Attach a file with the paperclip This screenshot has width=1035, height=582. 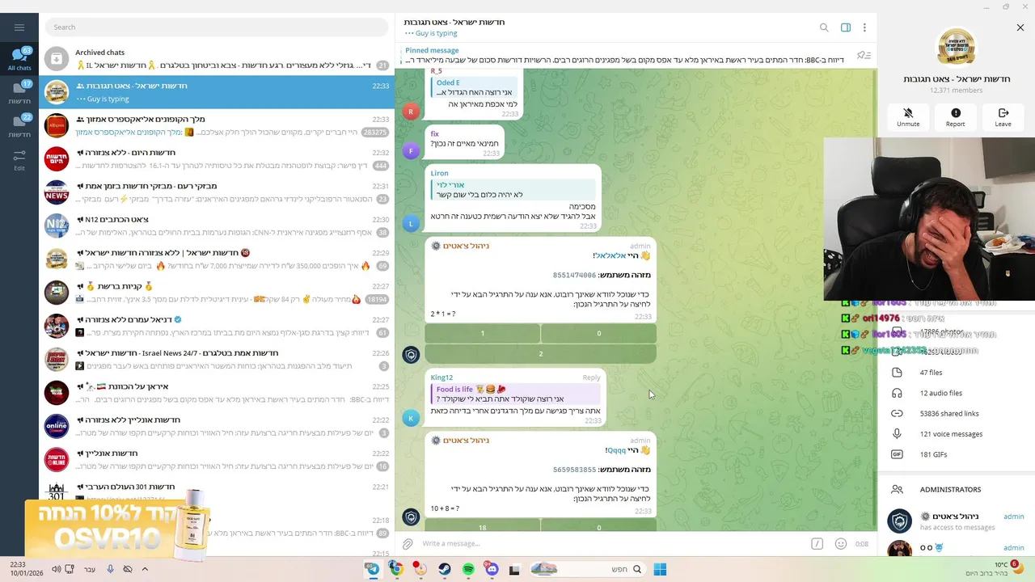(x=408, y=544)
